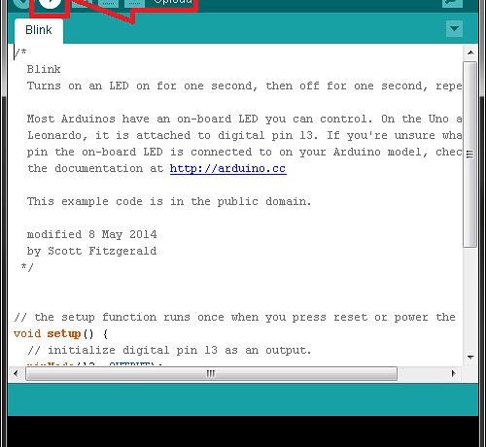Click the round Upload button in toolbar
Viewport: 486px width, 447px height.
click(x=50, y=3)
